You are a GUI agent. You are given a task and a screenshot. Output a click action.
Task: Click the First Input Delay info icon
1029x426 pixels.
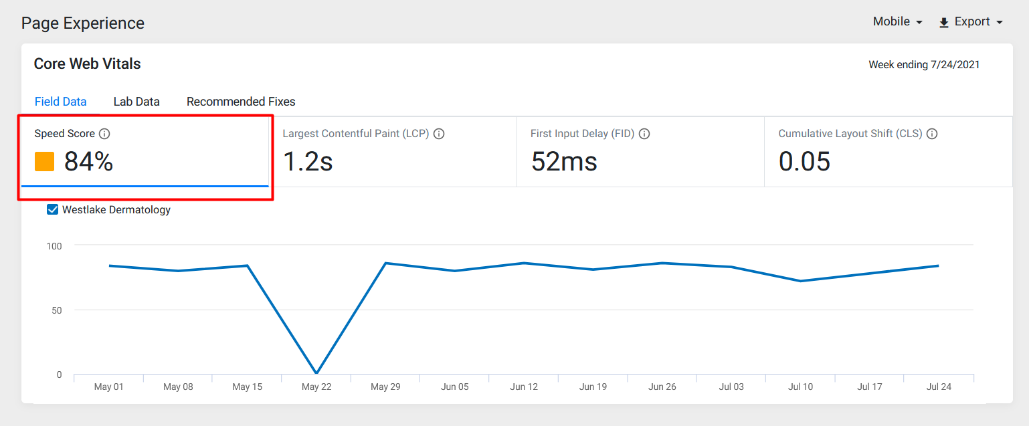click(x=644, y=134)
